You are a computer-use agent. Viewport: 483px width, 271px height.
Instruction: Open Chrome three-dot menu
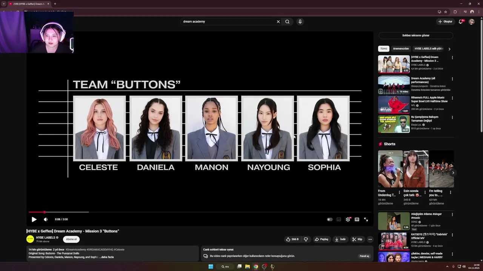click(x=478, y=12)
